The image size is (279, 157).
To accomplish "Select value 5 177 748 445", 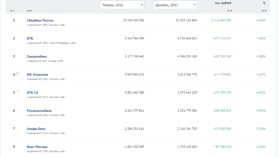I will pyautogui.click(x=134, y=56).
